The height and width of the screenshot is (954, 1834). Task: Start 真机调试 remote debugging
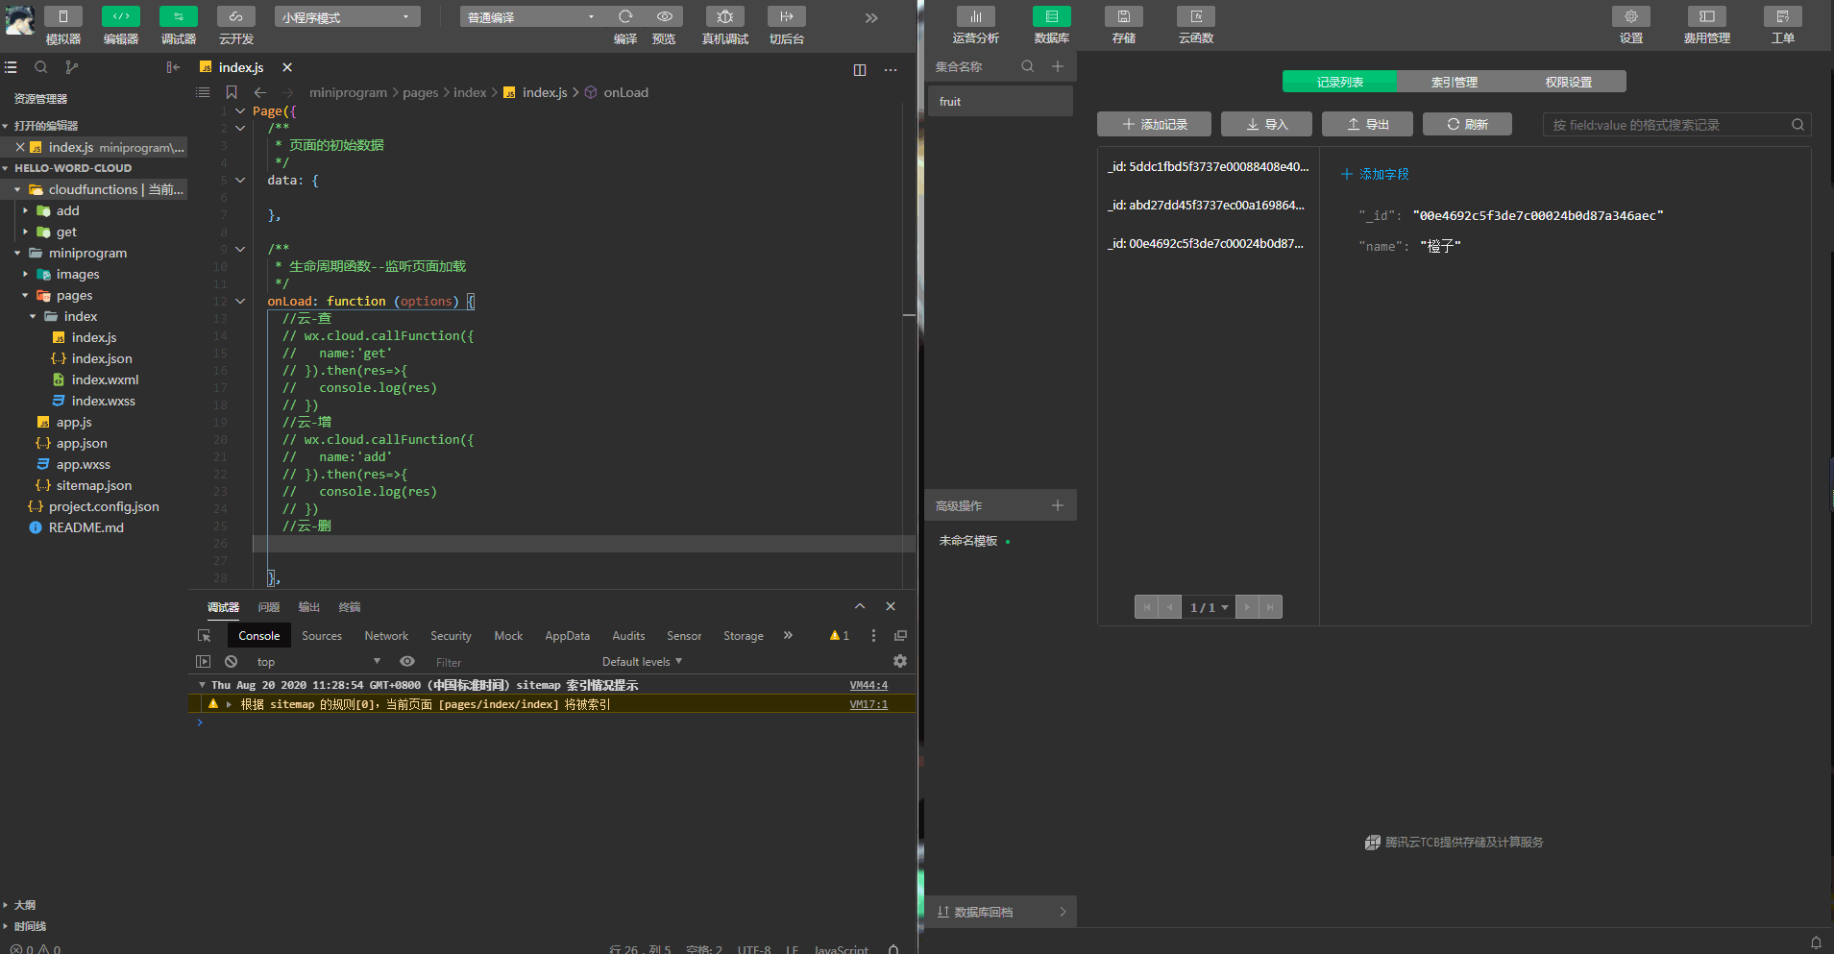(x=725, y=16)
